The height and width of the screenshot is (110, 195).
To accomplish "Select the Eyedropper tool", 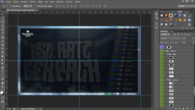I will point(2,33).
